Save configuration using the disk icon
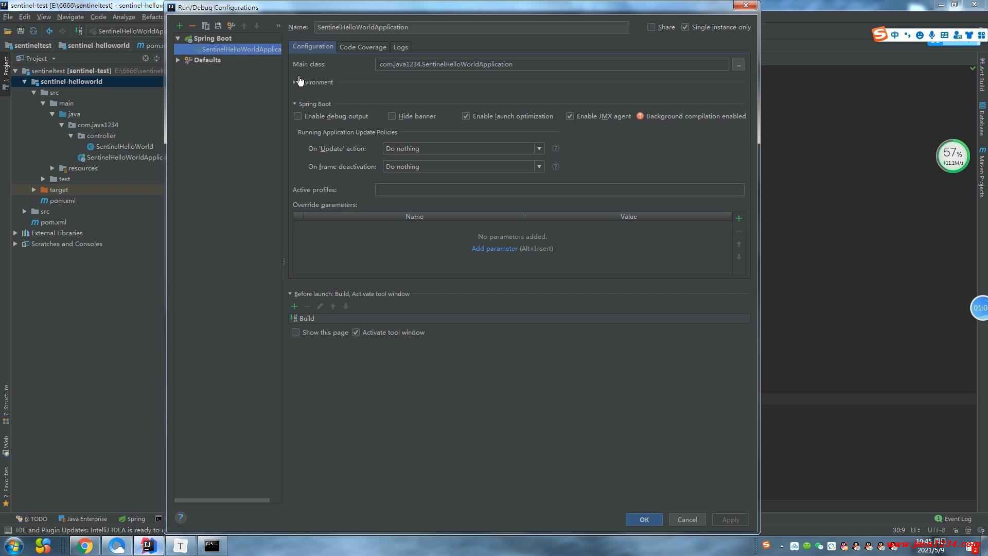The width and height of the screenshot is (988, 556). 218,26
